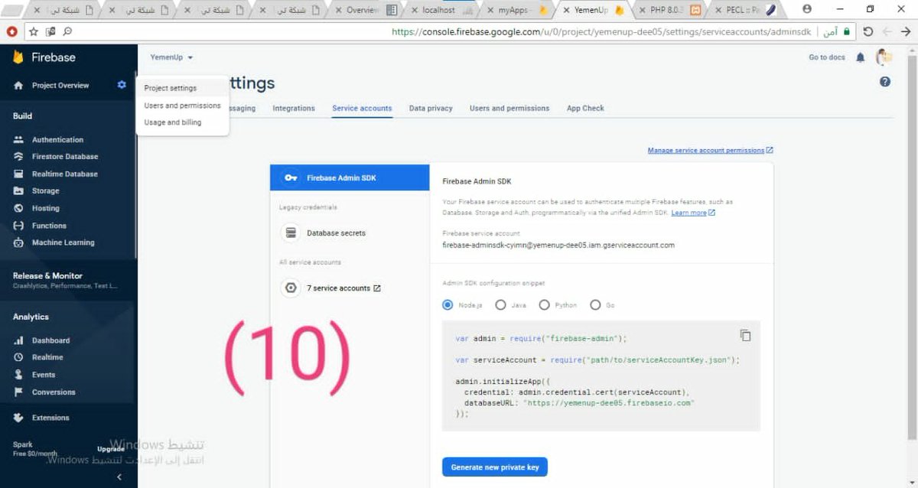Choose Users and permissions menu entry
Screen dimensions: 918x488
[182, 106]
